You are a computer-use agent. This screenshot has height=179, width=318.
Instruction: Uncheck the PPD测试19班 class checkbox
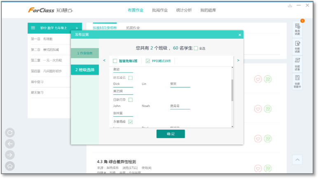pos(148,61)
